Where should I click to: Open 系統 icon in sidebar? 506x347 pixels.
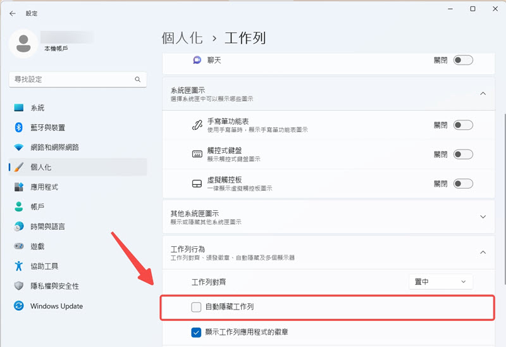[x=19, y=108]
